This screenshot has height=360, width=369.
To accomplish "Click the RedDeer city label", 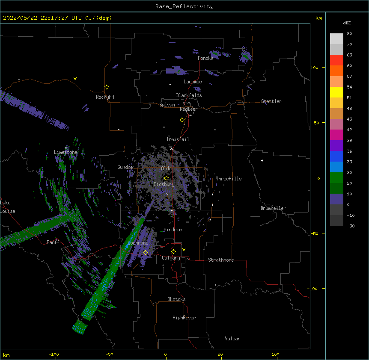I will coord(188,109).
